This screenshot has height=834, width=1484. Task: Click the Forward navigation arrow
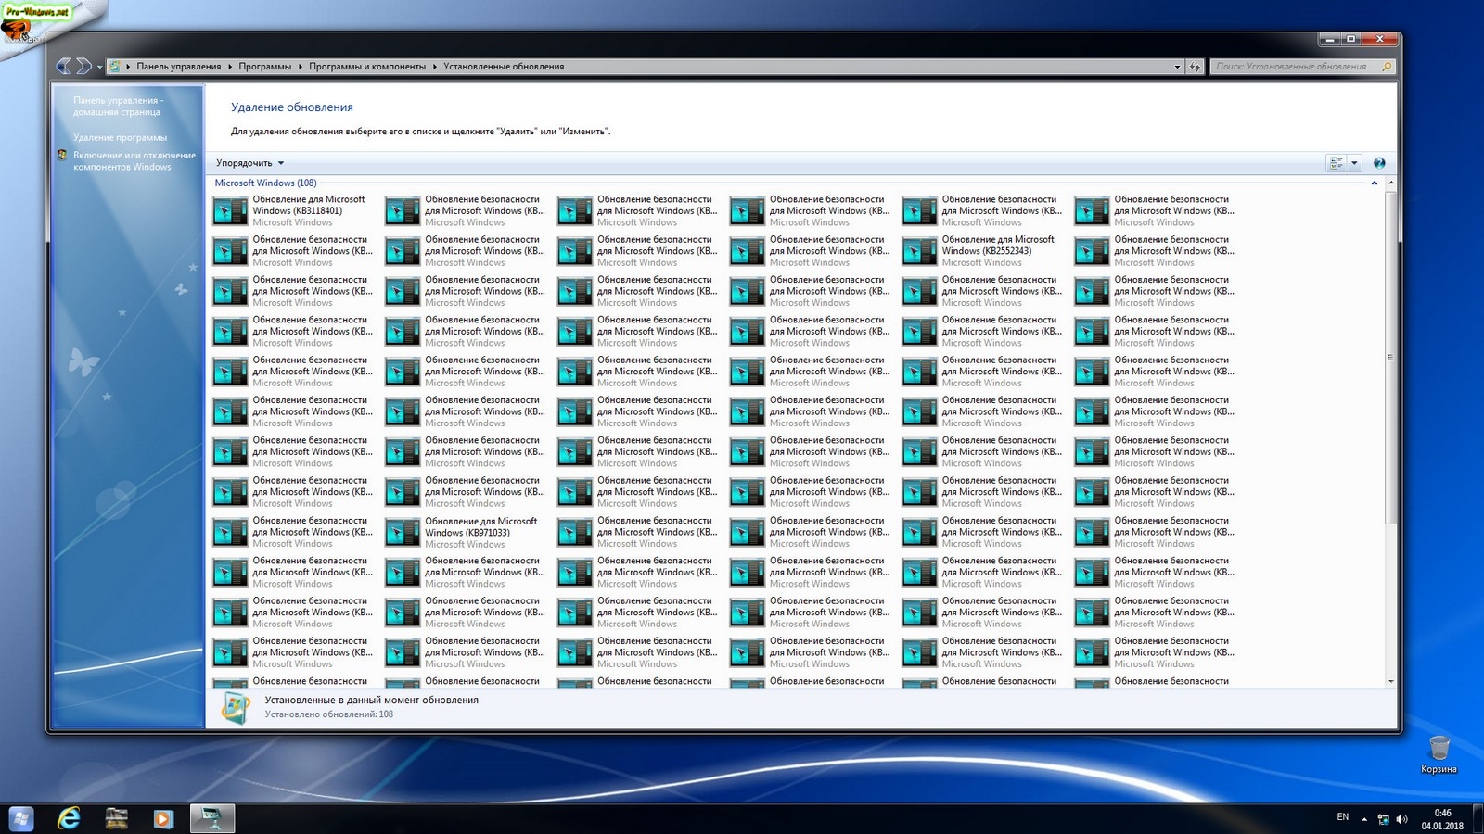click(83, 66)
